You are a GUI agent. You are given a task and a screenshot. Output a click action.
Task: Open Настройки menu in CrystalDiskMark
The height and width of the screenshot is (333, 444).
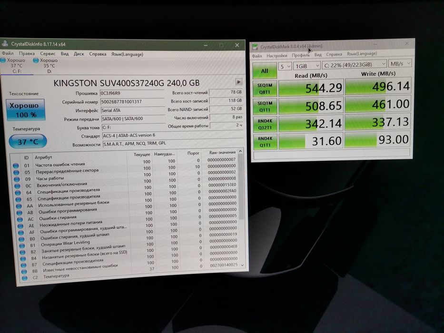276,56
